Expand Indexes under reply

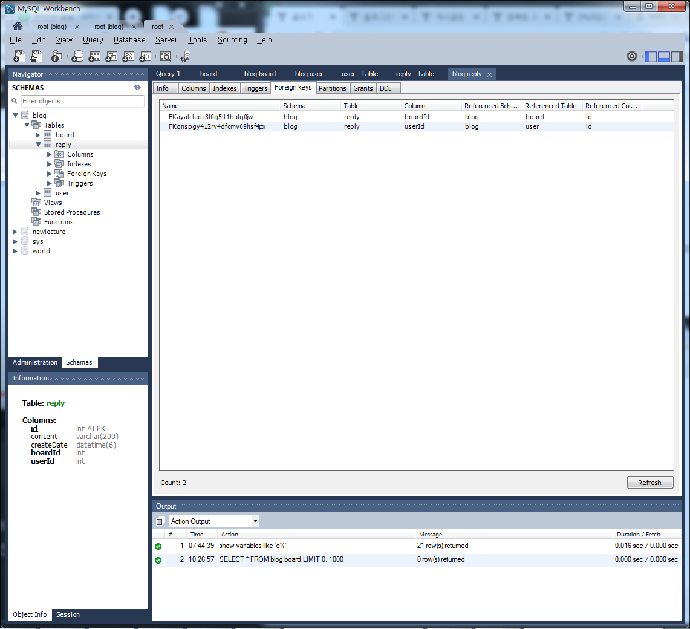point(50,164)
